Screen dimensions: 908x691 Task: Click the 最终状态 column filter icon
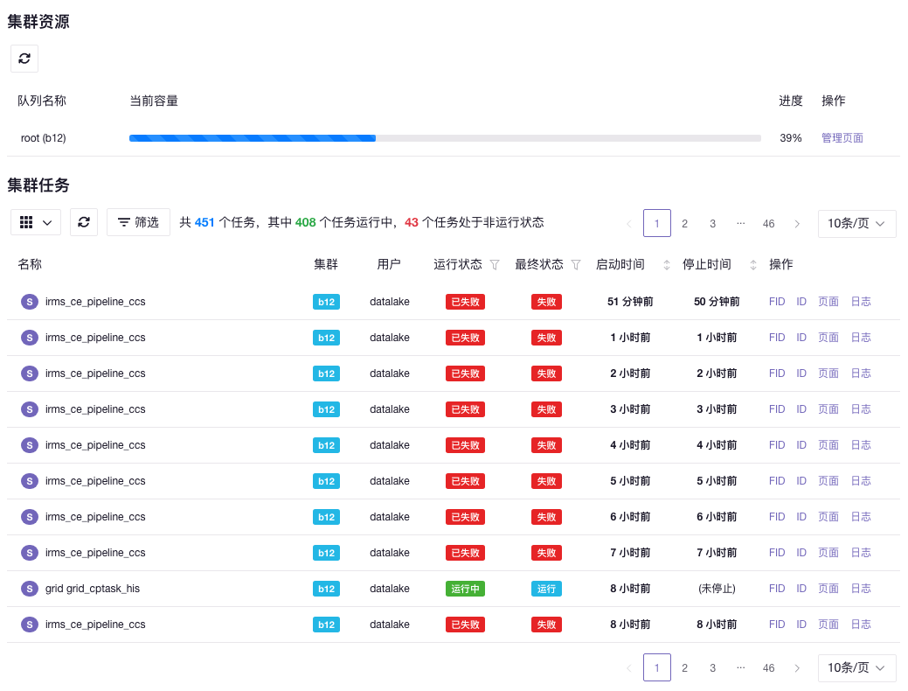(x=576, y=265)
